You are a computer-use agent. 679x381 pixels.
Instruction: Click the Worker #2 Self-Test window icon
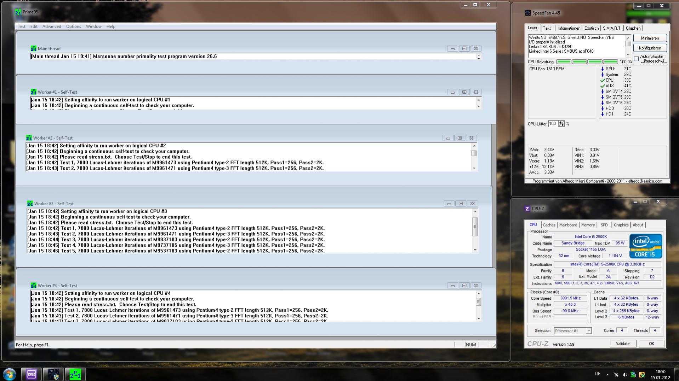click(x=29, y=138)
